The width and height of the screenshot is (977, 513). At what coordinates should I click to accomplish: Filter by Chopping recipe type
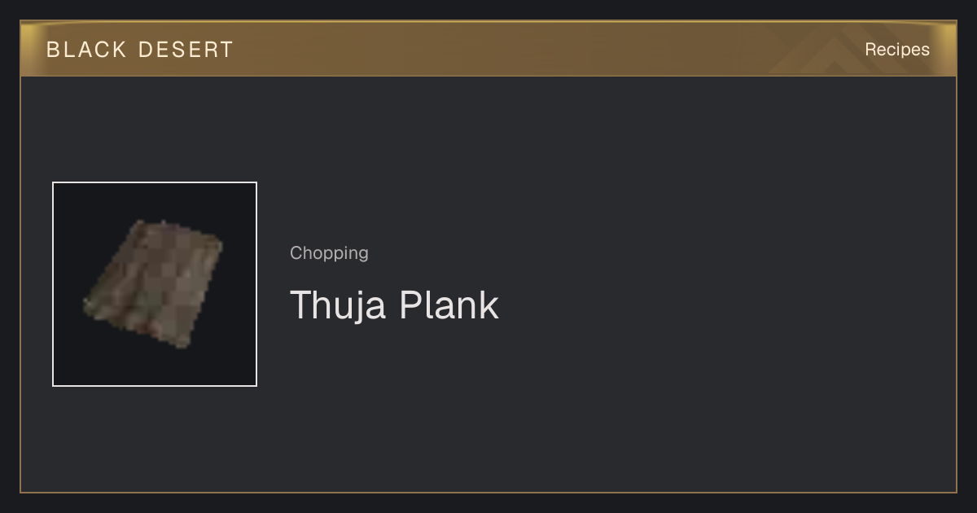(329, 253)
